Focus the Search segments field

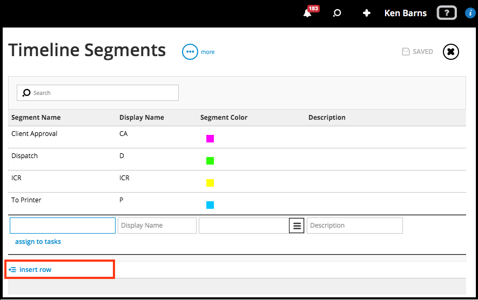click(x=103, y=93)
